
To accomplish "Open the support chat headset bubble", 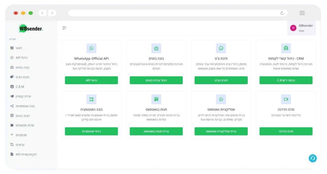I will click(313, 158).
